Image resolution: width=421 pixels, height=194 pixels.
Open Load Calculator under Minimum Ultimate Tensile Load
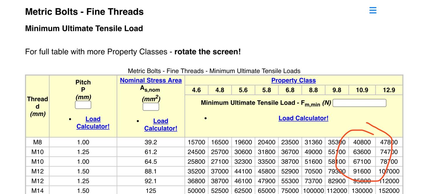tap(303, 118)
